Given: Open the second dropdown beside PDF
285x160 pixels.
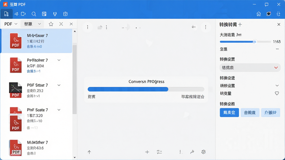Looking at the screenshot, I should click(x=32, y=24).
